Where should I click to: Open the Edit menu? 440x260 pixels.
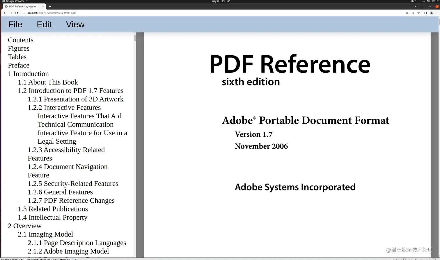click(44, 24)
